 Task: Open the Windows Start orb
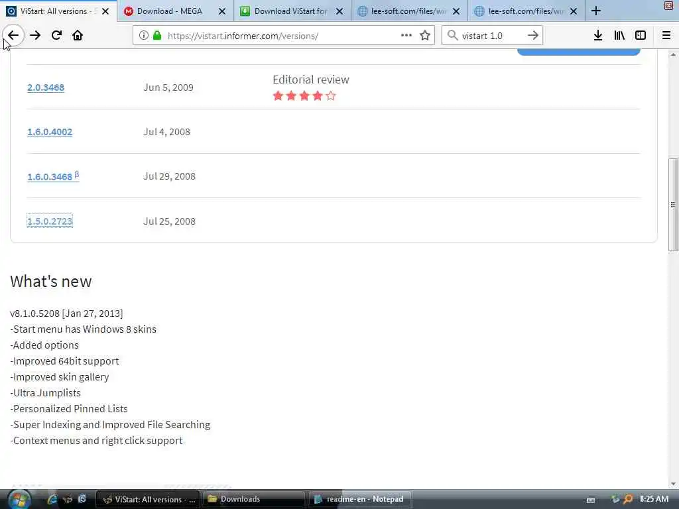19,499
